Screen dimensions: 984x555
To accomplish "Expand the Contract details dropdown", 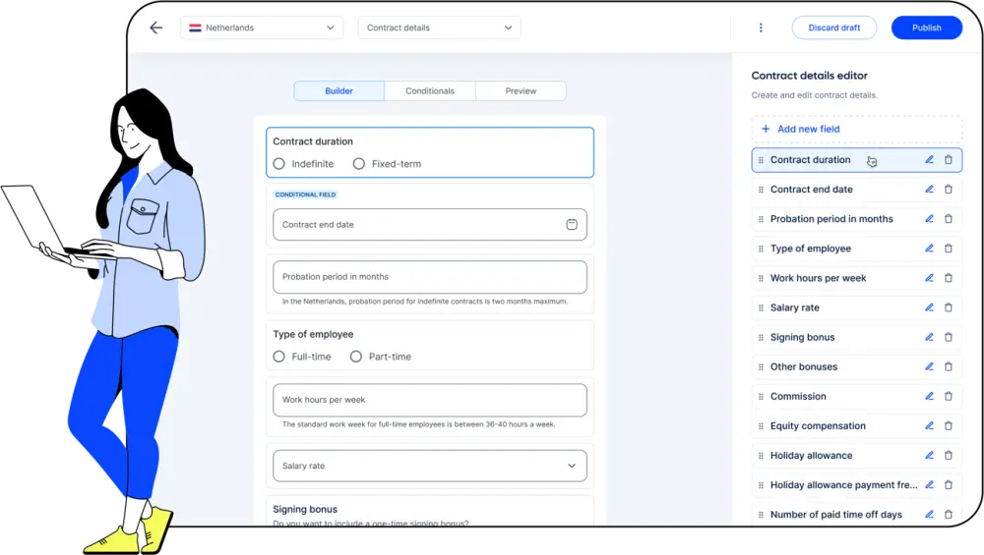I will click(439, 28).
